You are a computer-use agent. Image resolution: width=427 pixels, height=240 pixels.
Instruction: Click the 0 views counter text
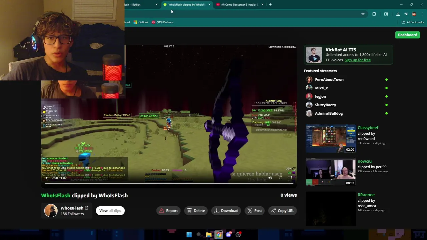[289, 195]
